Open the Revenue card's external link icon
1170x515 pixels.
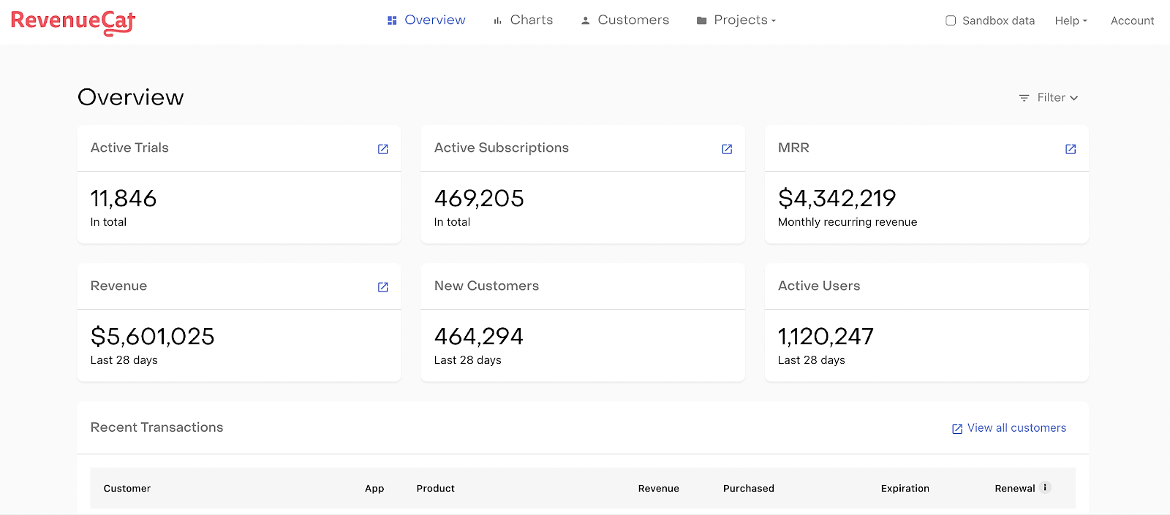coord(382,287)
